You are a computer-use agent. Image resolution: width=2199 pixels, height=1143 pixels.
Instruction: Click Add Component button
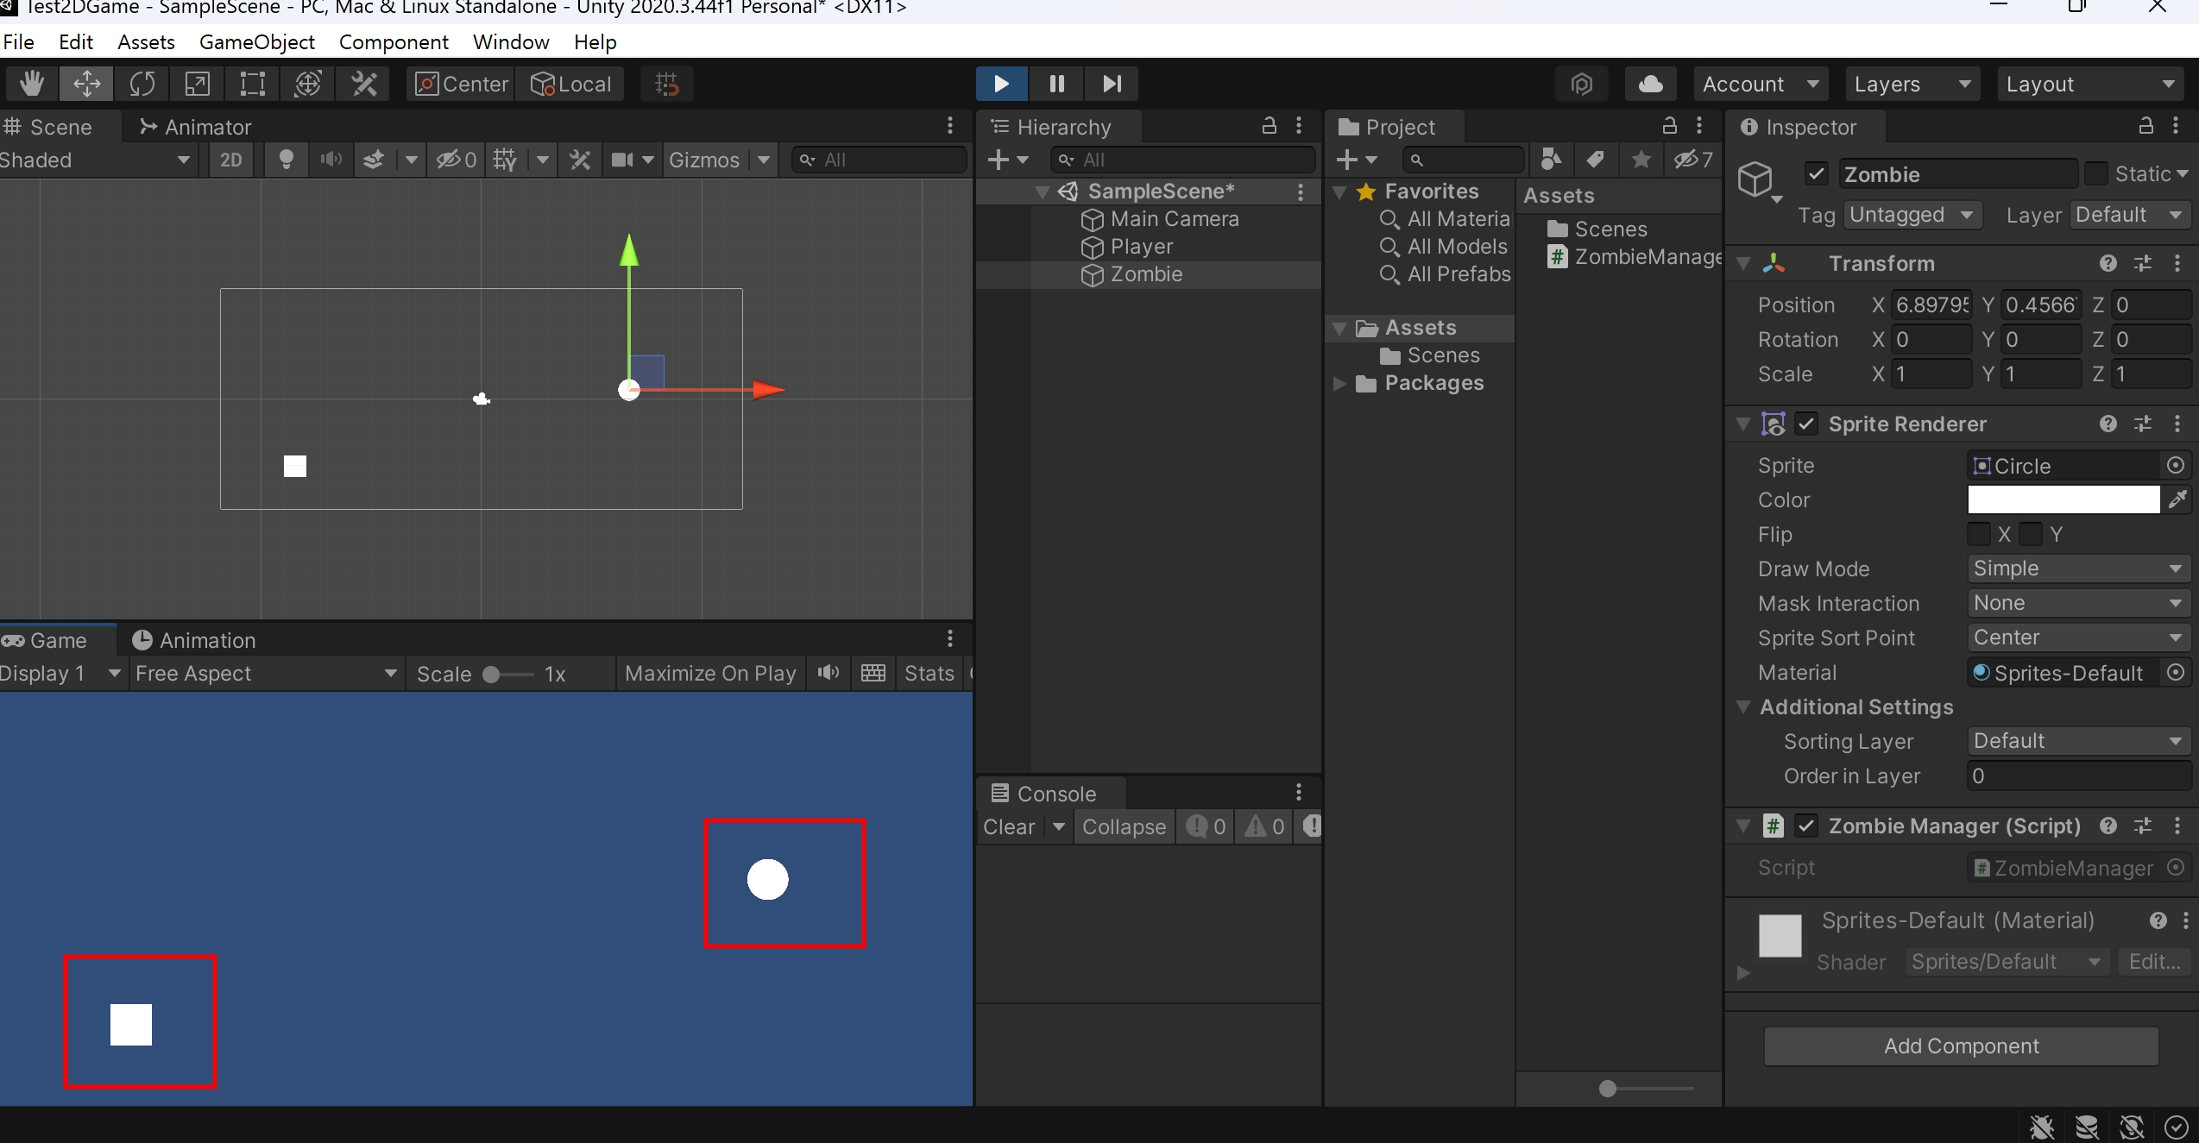[1961, 1046]
